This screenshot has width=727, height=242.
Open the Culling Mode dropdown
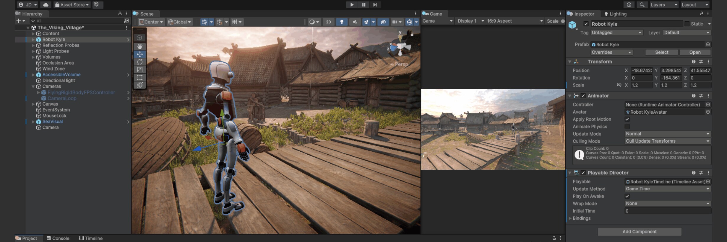[x=667, y=141]
